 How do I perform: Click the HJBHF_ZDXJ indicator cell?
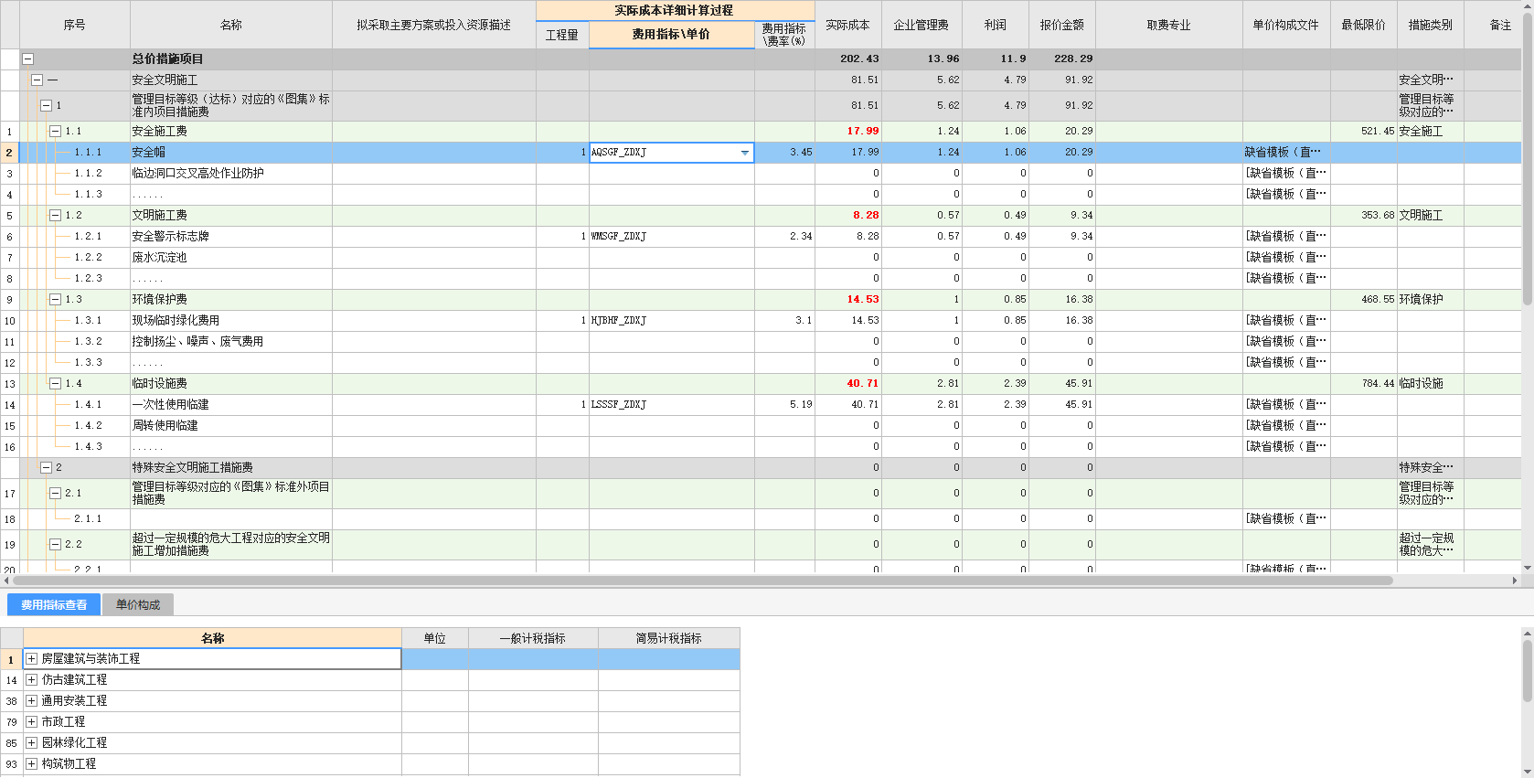click(671, 320)
